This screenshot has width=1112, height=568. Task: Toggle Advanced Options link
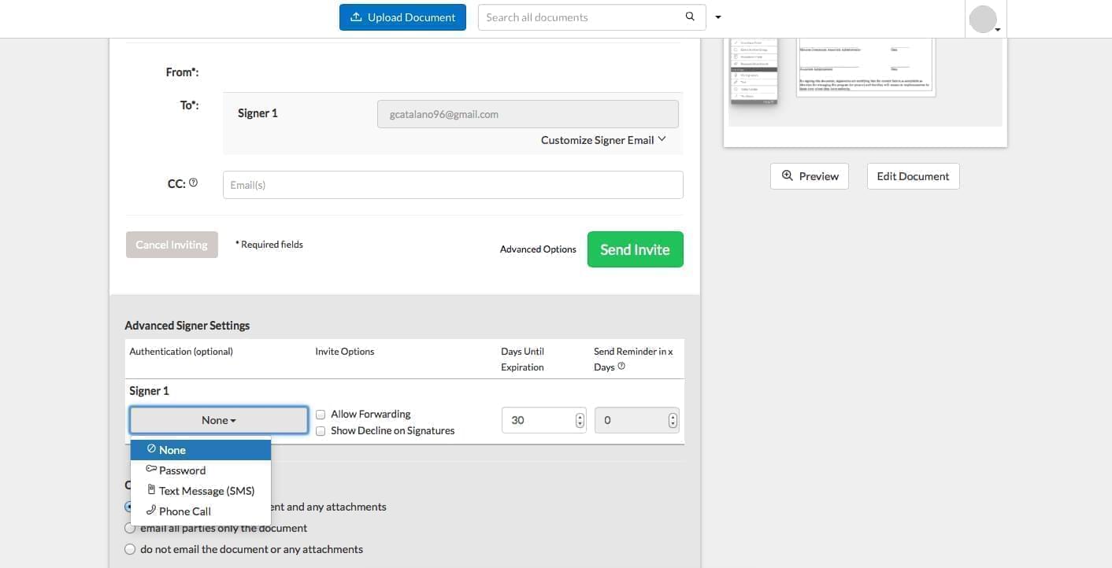click(x=538, y=249)
